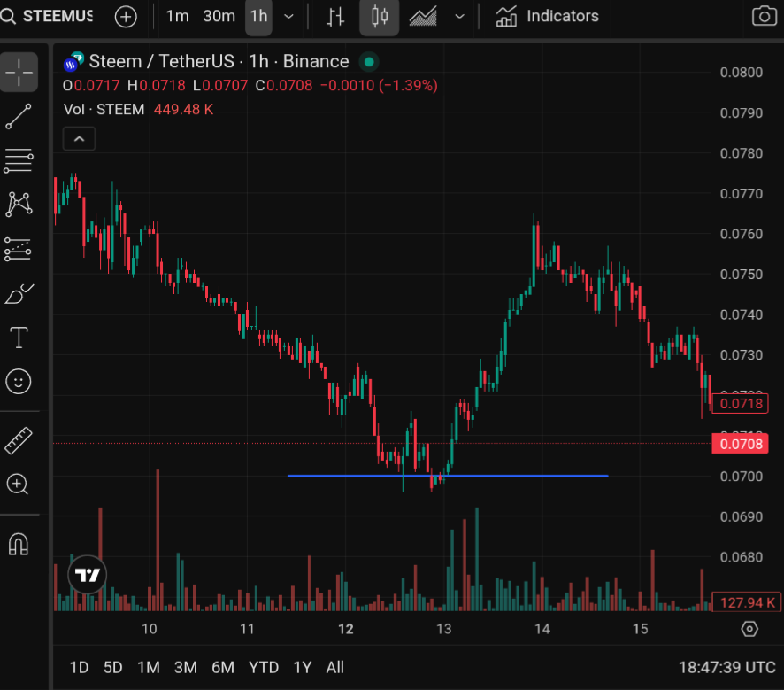Click the 0.0718 price label
784x690 pixels.
click(741, 404)
